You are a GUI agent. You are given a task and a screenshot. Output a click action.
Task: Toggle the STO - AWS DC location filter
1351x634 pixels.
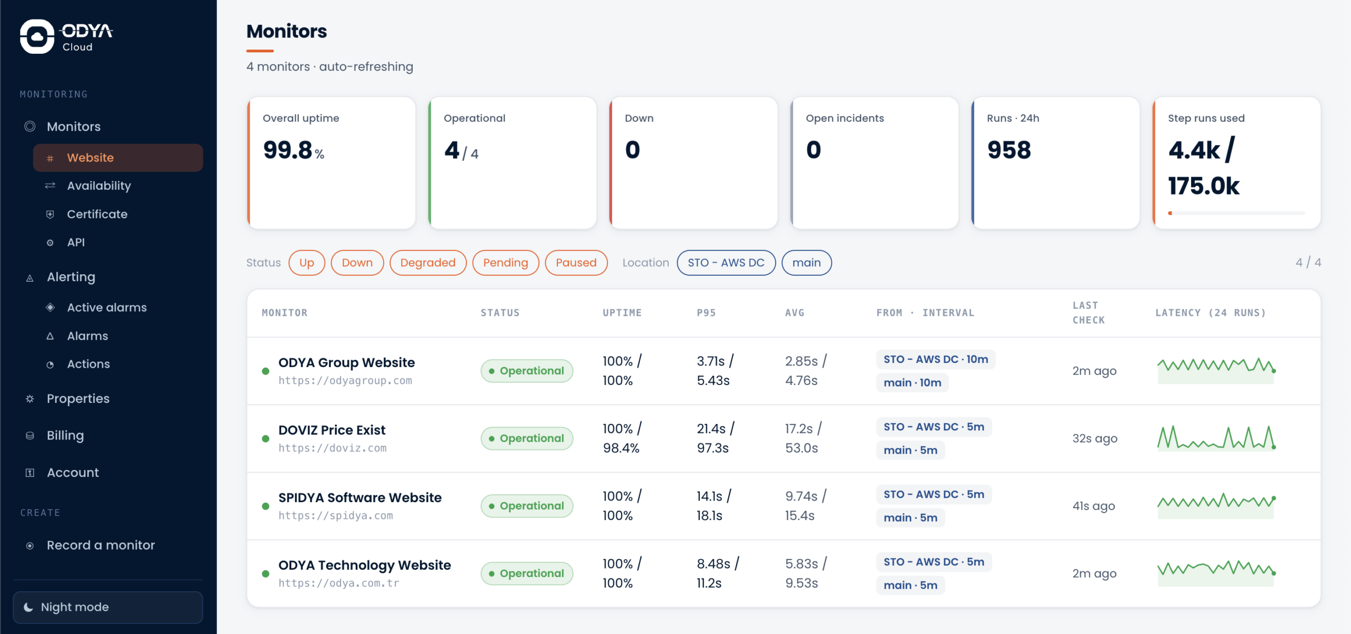pyautogui.click(x=726, y=263)
